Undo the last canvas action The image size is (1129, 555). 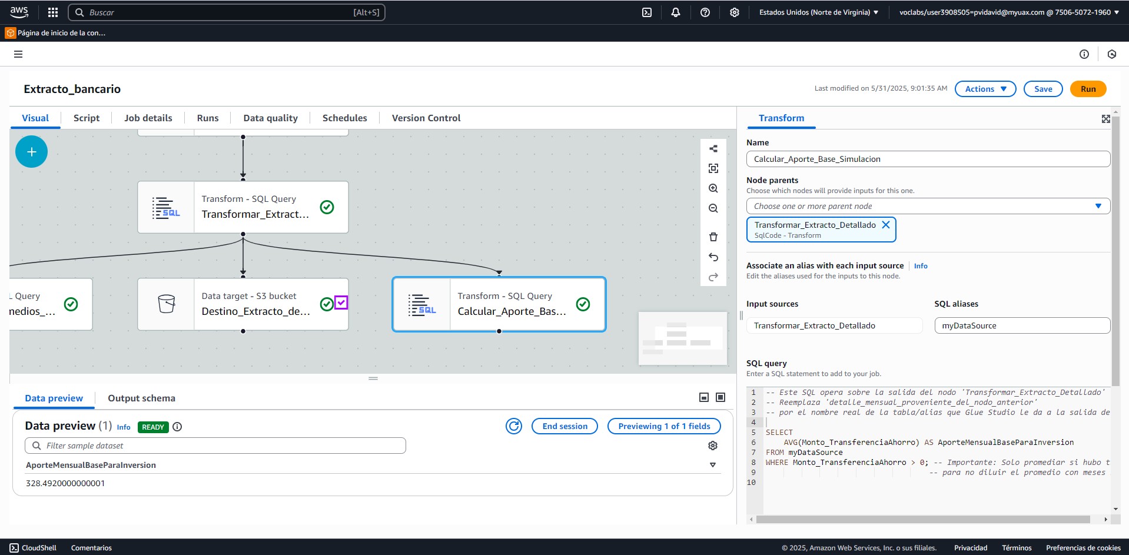coord(713,257)
